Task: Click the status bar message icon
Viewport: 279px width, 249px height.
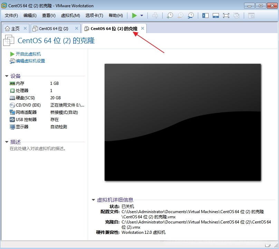Action: [x=268, y=245]
